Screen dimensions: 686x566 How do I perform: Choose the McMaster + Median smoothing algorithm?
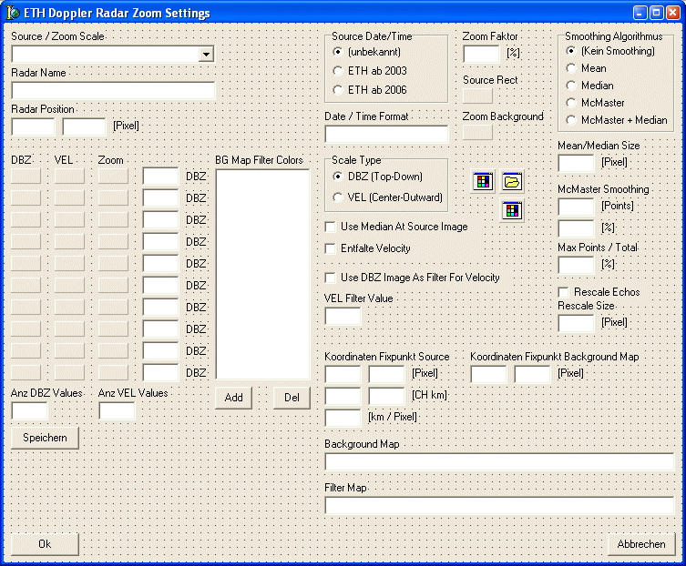(x=571, y=119)
